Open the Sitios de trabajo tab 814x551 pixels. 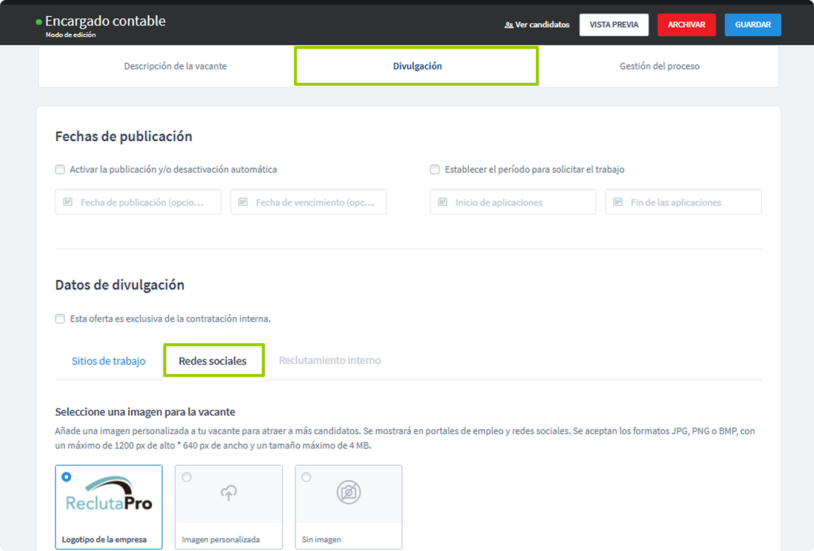(108, 361)
